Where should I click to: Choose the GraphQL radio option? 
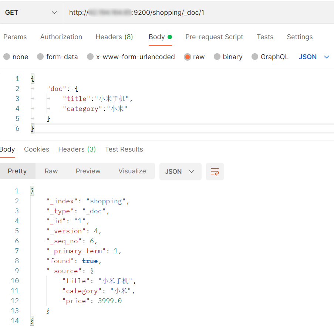pyautogui.click(x=255, y=57)
